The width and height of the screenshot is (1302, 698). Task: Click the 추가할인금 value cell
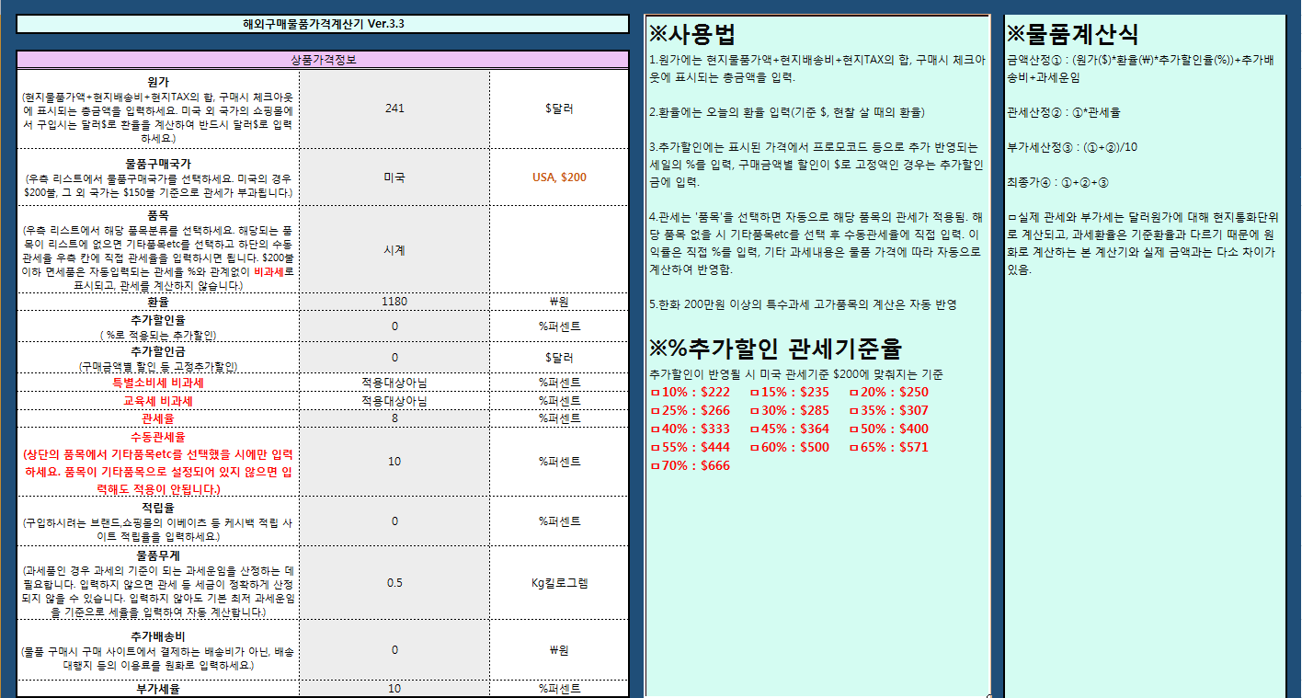394,357
